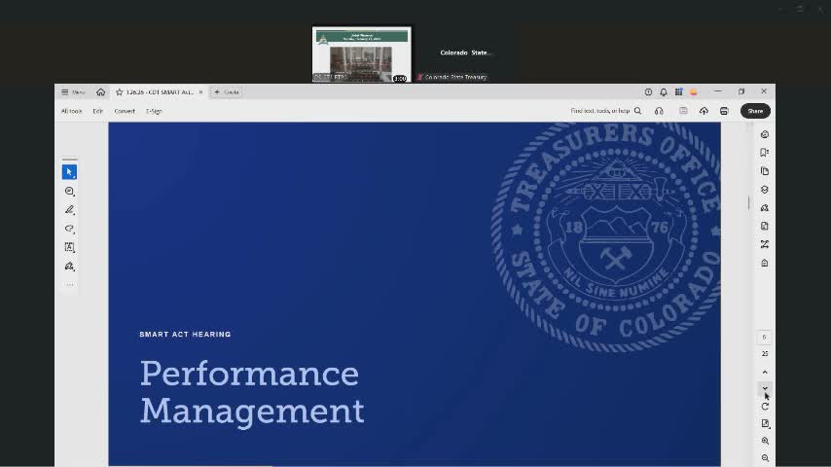Screen dimensions: 831x467
Task: Click the Performance Management slide heading
Action: [252, 392]
